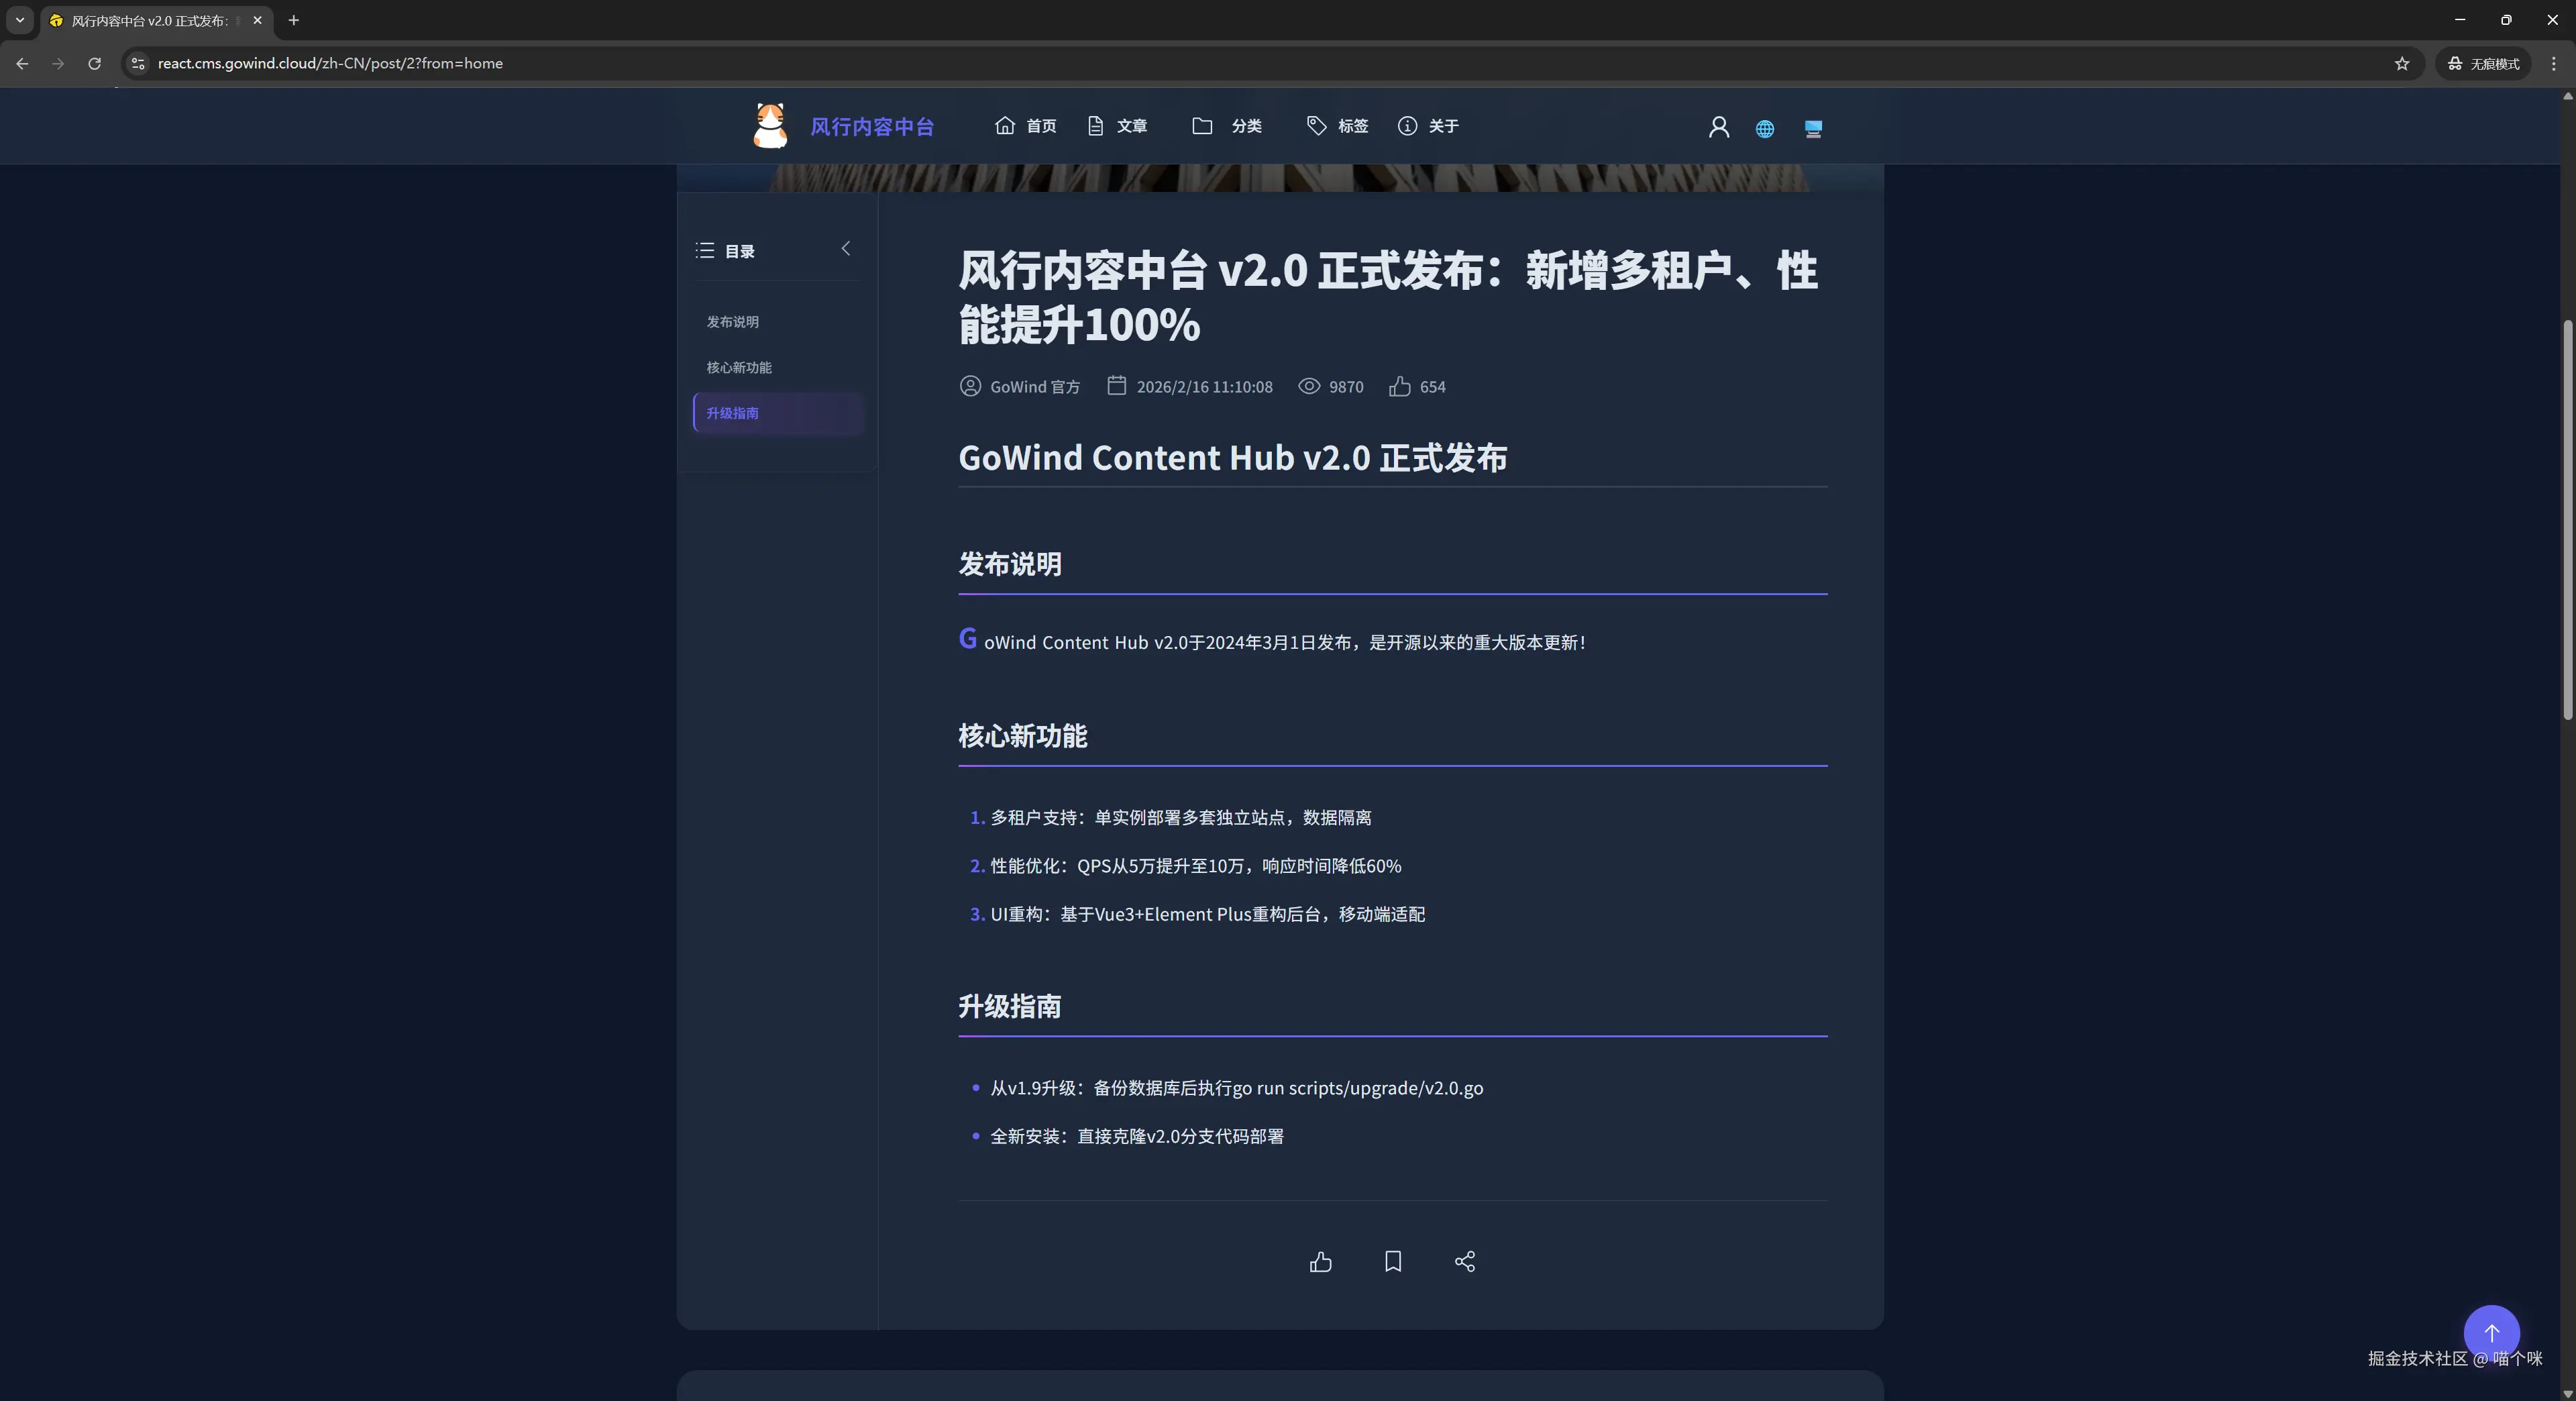Toggle the like count 654 counter
This screenshot has height=1401, width=2576.
click(x=1416, y=388)
